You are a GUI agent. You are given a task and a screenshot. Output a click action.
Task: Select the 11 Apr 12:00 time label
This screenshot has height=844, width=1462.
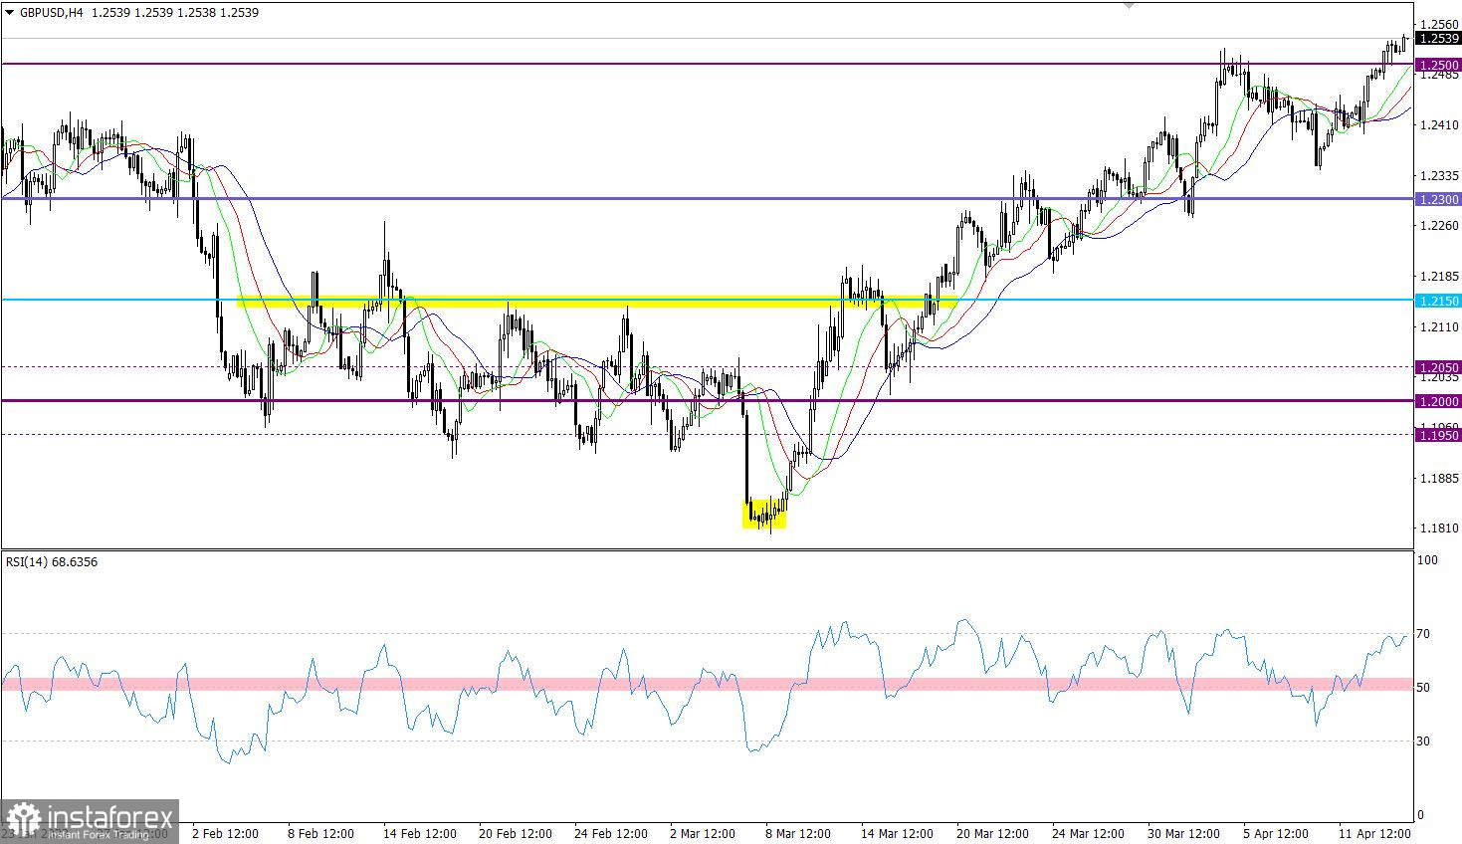[1375, 834]
